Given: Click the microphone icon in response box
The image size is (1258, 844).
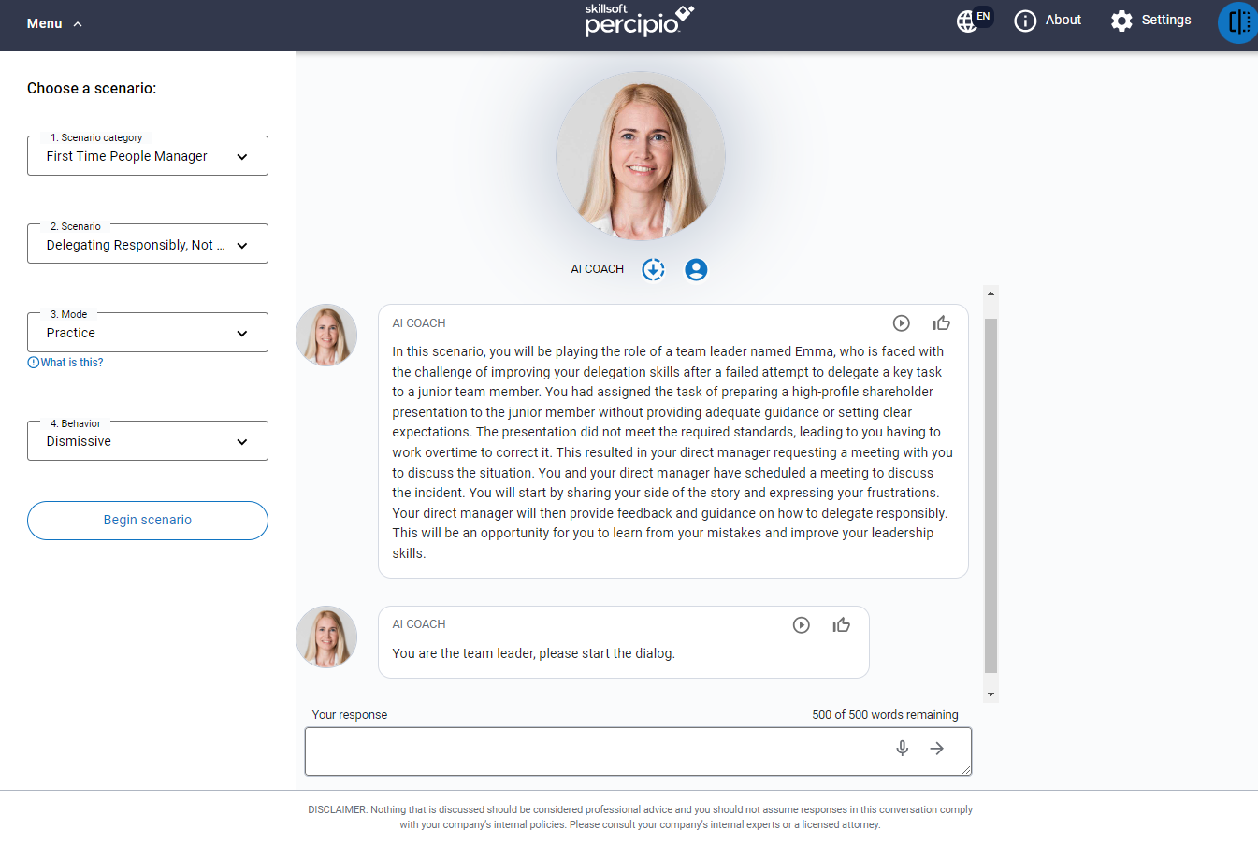Looking at the screenshot, I should 902,749.
